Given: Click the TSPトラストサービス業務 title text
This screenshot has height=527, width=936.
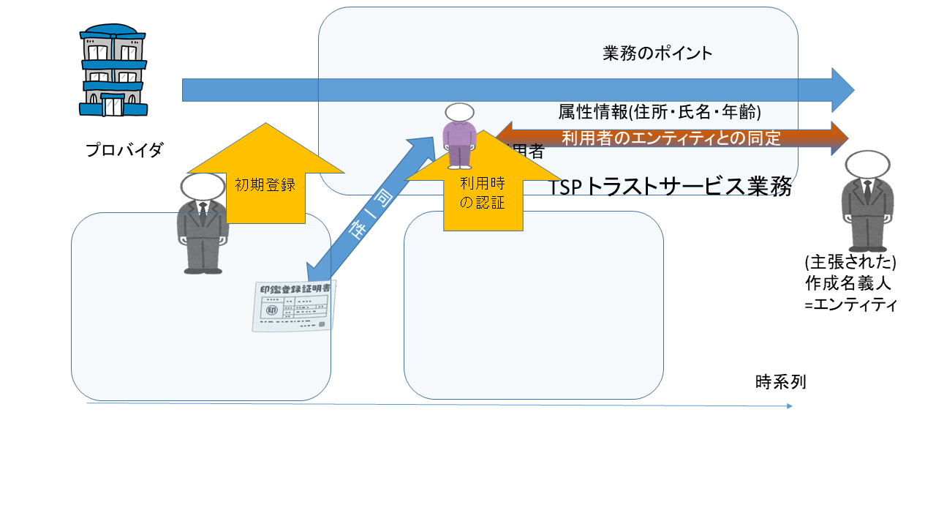Looking at the screenshot, I should (671, 187).
